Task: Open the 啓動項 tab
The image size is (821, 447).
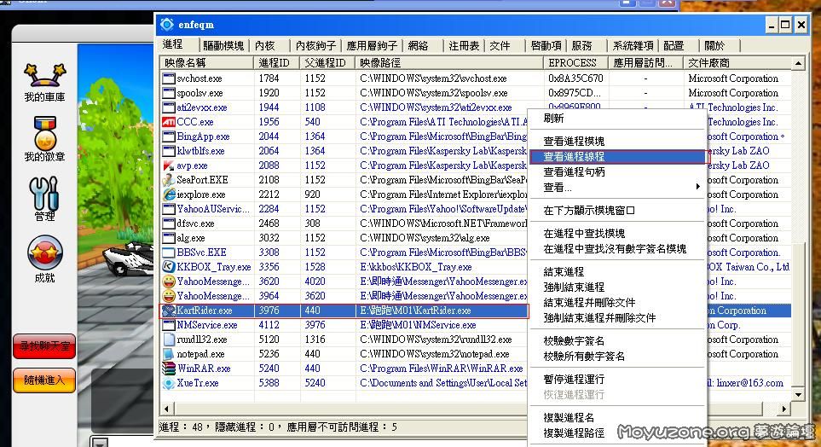Action: pos(546,45)
